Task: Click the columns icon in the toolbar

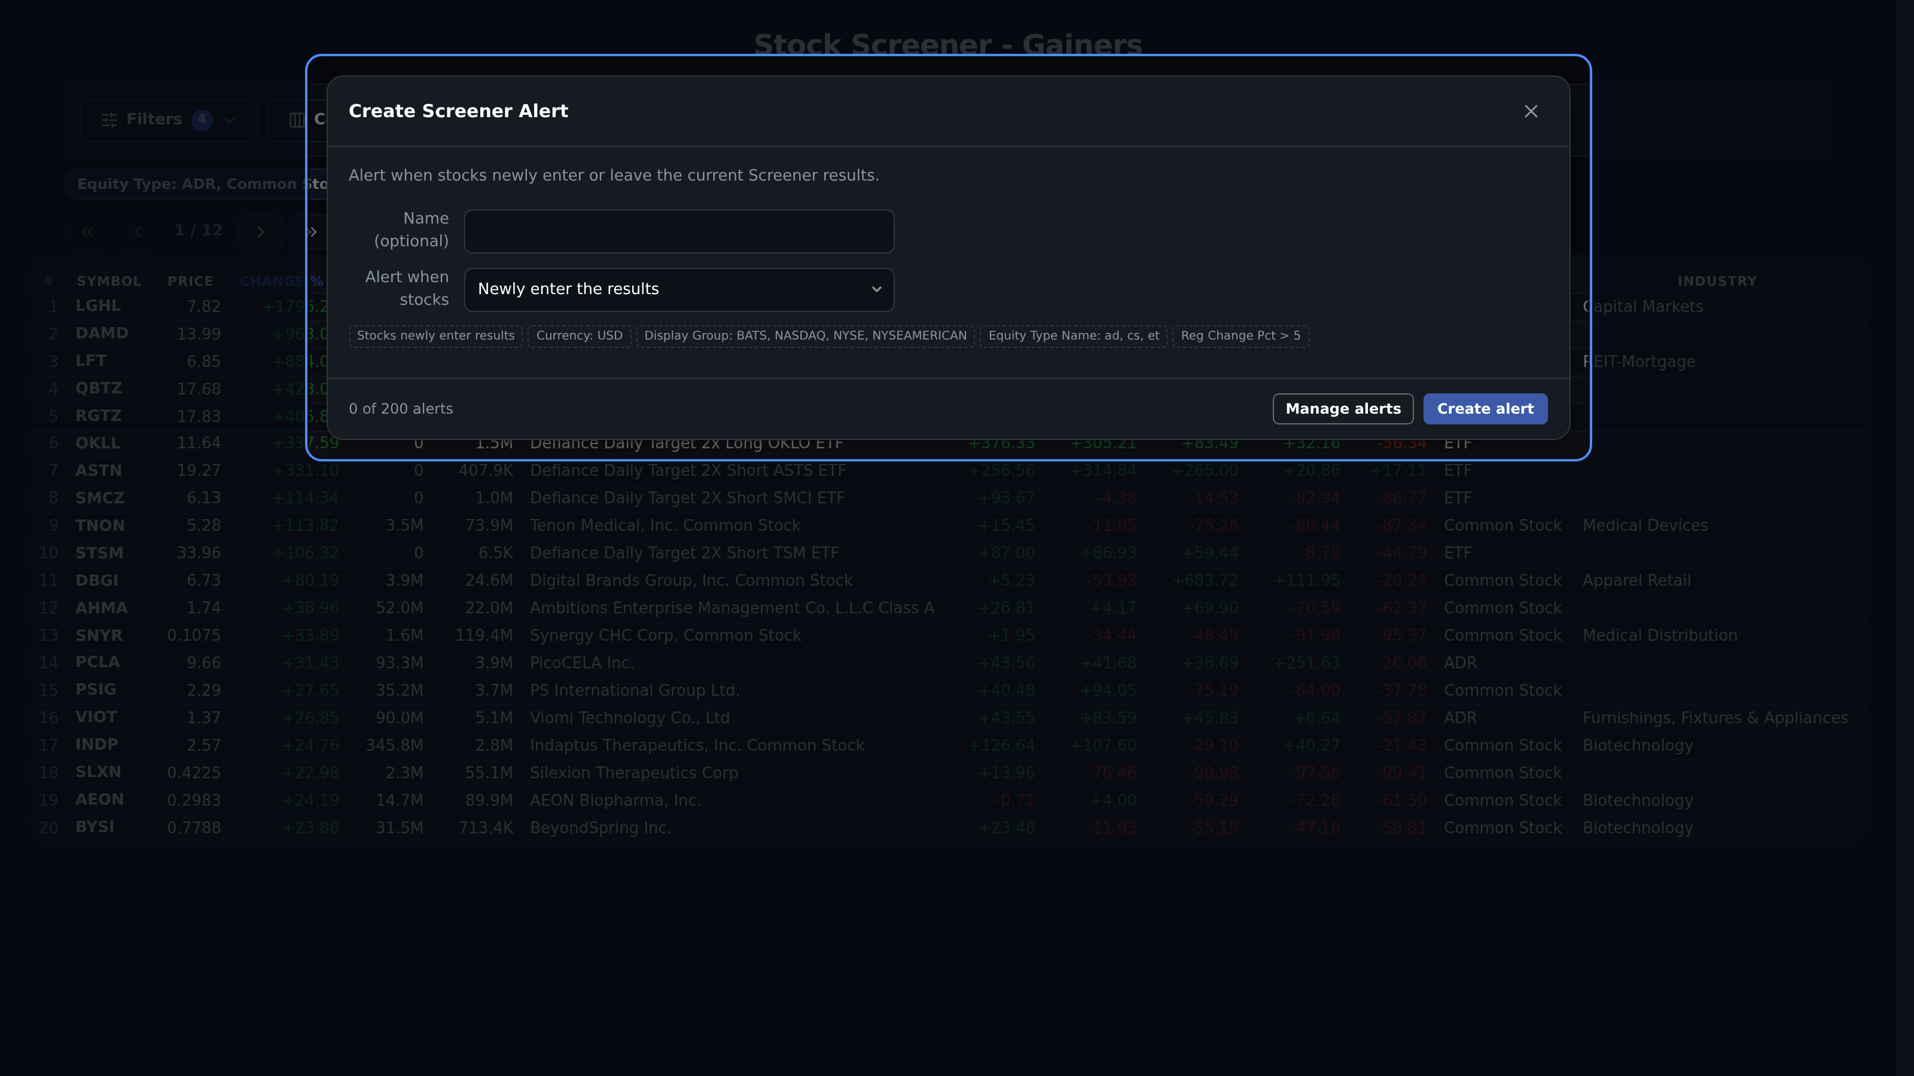Action: point(297,120)
